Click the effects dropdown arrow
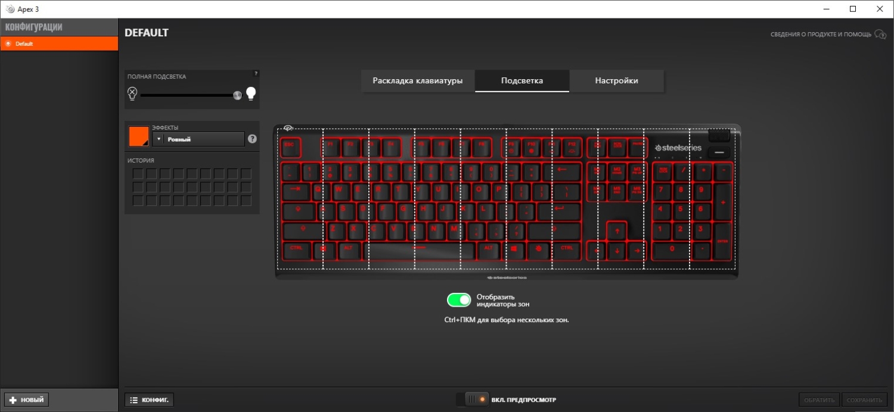The width and height of the screenshot is (894, 412). 159,139
